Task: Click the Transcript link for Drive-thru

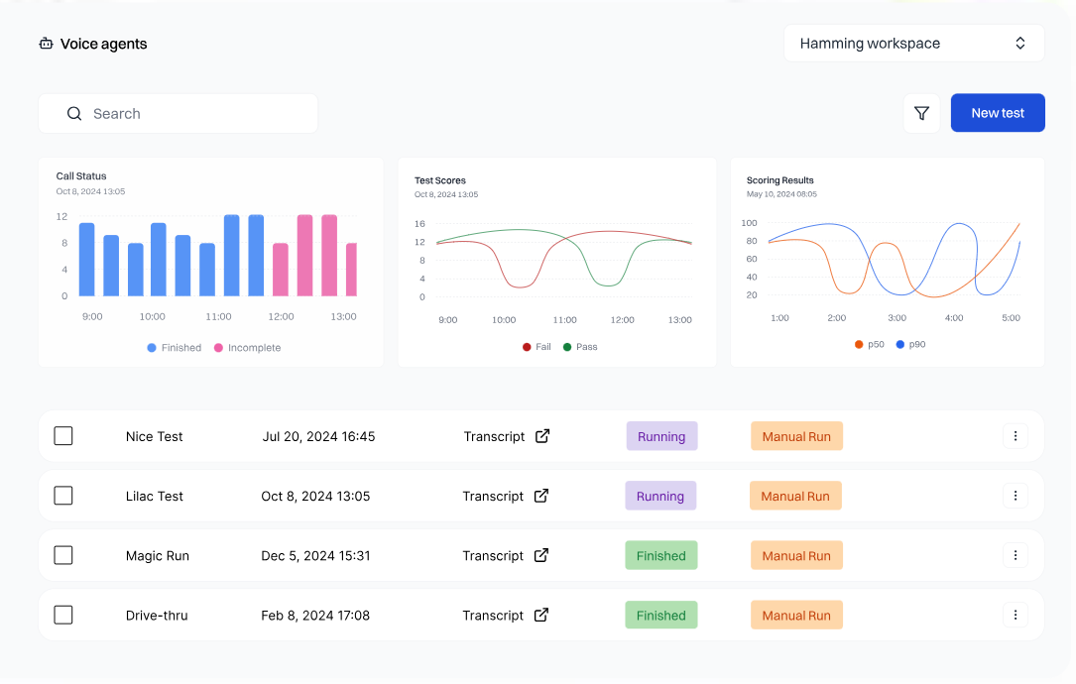Action: (493, 615)
